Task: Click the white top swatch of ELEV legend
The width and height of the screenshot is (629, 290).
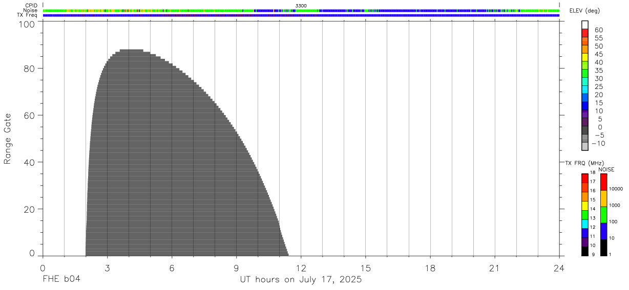Action: pyautogui.click(x=585, y=25)
